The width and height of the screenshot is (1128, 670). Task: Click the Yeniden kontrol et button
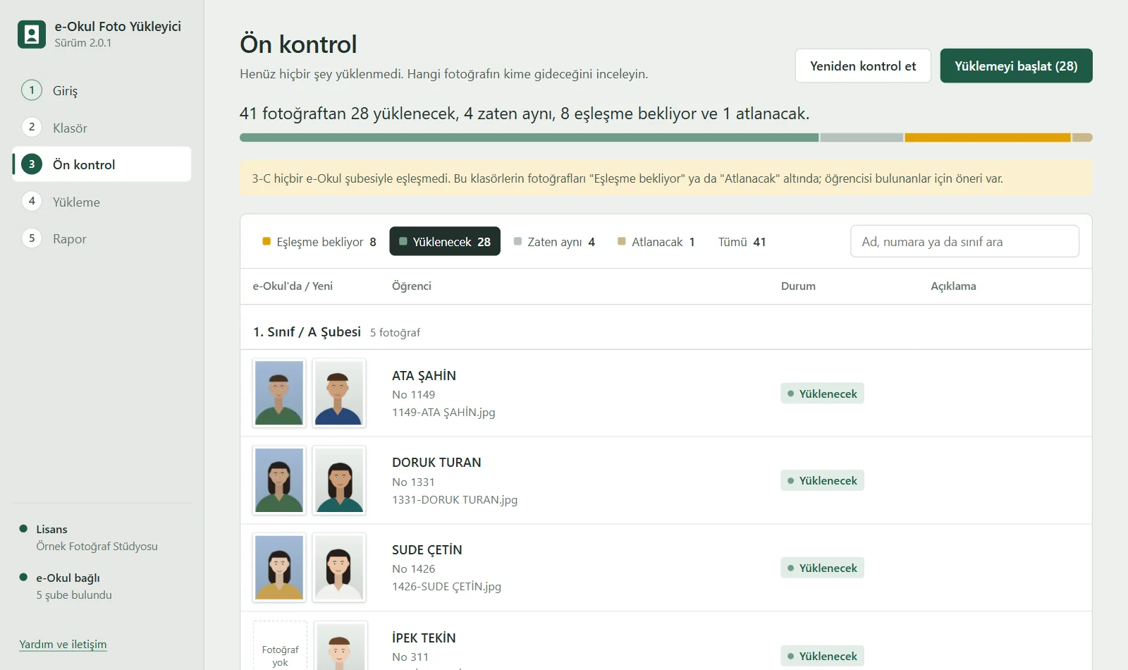coord(863,66)
